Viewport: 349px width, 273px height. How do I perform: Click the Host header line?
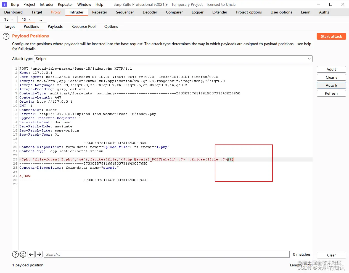click(36, 73)
